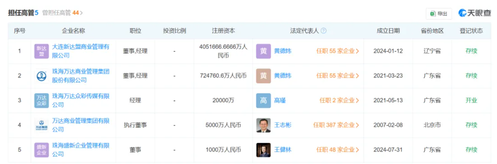Click the 序号 column header

[x=20, y=31]
